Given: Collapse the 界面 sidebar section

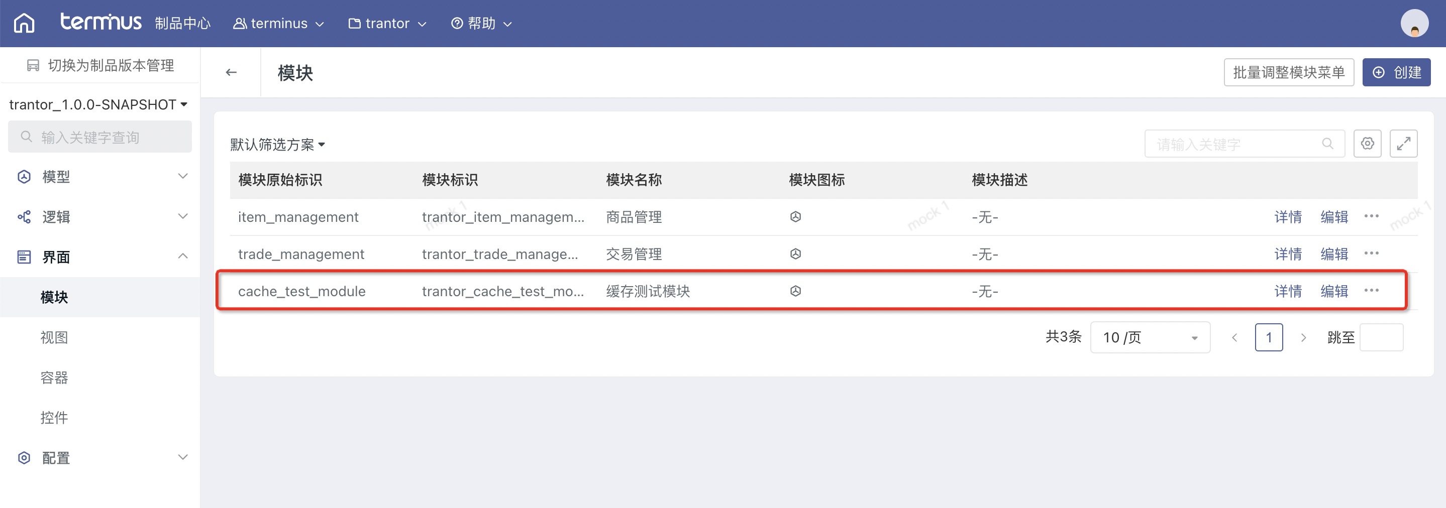Looking at the screenshot, I should tap(100, 257).
